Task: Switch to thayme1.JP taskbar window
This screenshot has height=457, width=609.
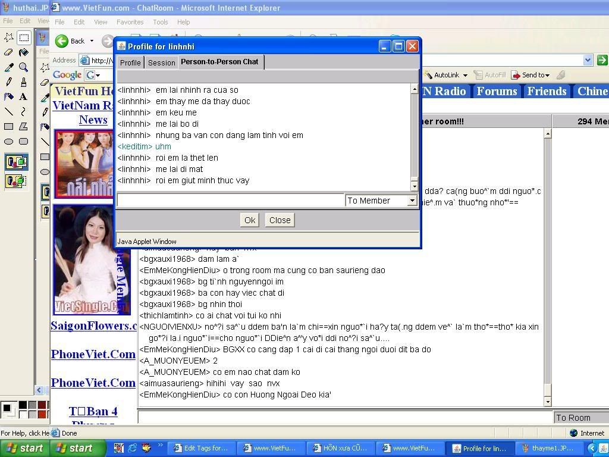Action: tap(548, 448)
